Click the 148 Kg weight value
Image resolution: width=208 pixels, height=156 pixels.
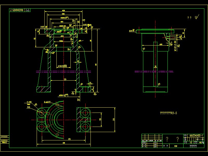201,142
